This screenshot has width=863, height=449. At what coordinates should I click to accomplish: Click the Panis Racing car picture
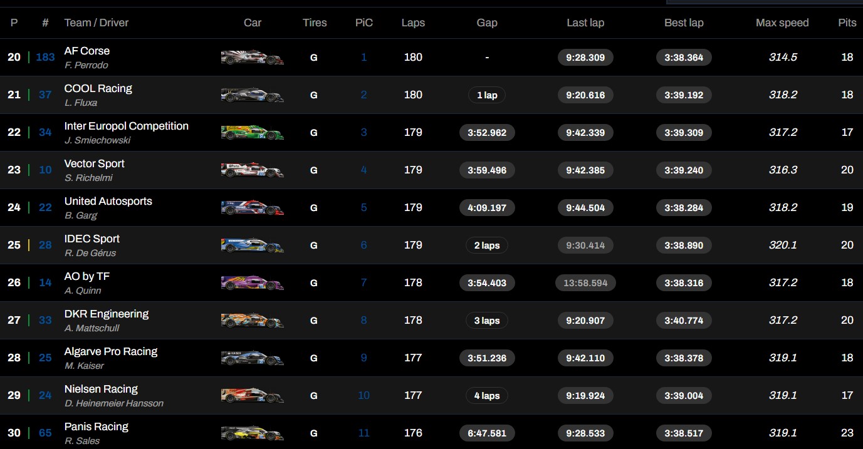click(252, 433)
